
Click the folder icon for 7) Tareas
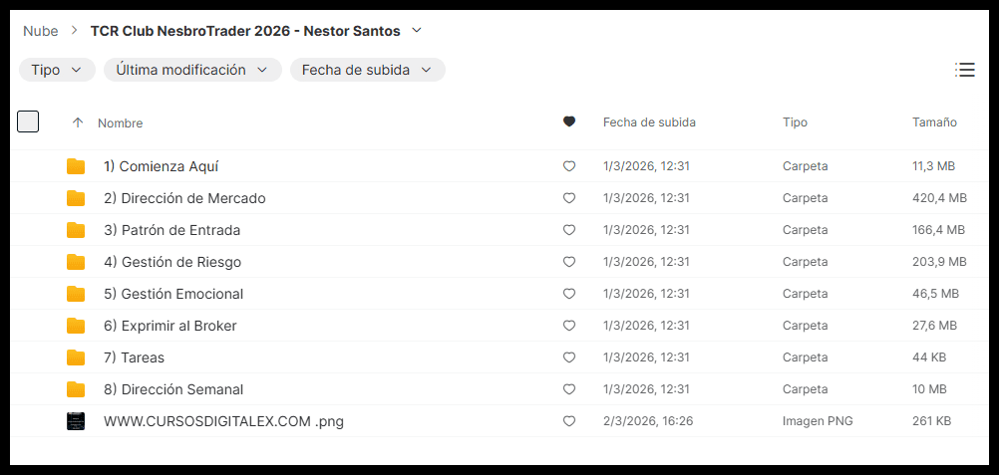coord(76,357)
